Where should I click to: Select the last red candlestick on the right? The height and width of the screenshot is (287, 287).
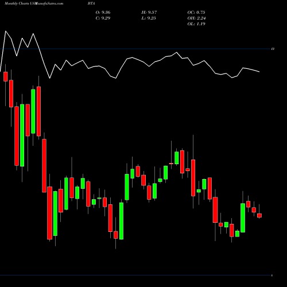[x=259, y=215]
